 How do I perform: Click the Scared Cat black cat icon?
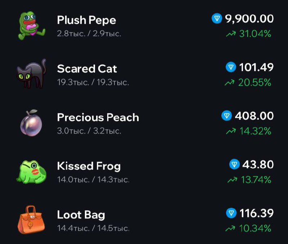(31, 74)
